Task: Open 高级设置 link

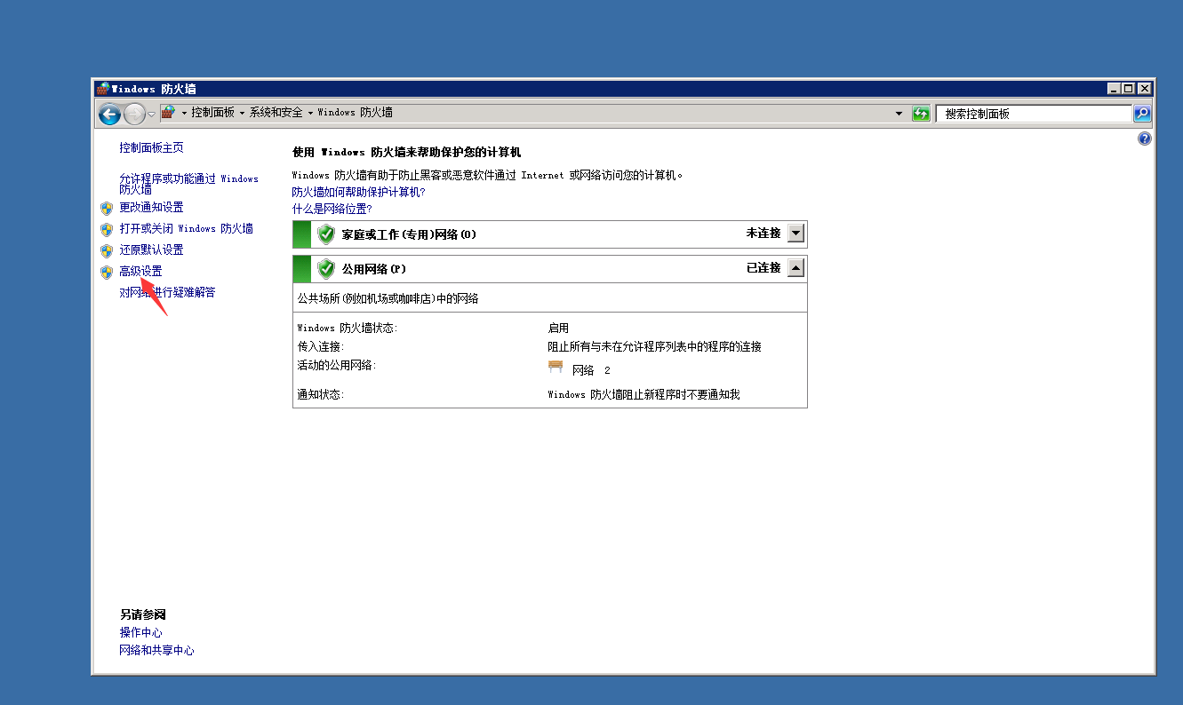Action: point(140,271)
